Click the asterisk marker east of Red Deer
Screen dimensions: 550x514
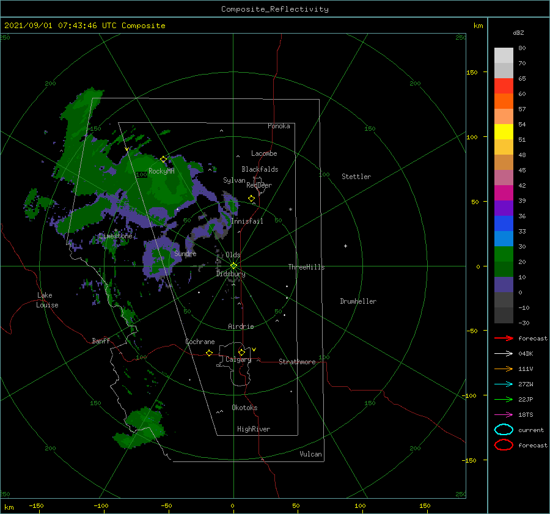pyautogui.click(x=290, y=210)
